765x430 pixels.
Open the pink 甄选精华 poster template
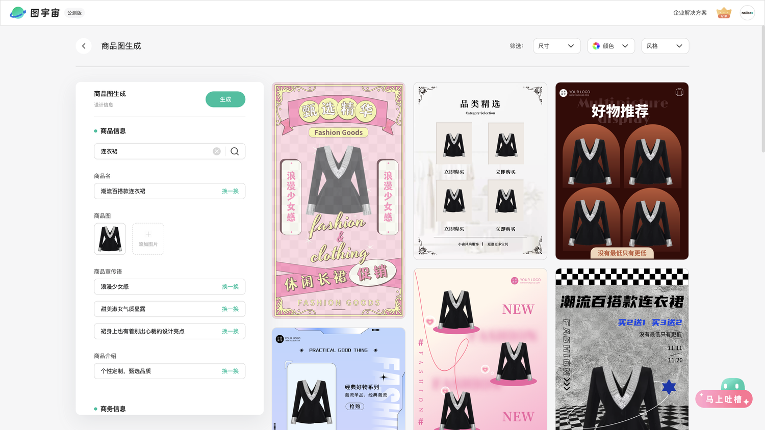point(339,200)
